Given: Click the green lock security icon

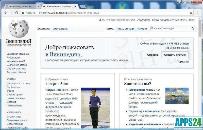Looking at the screenshot, I should pos(23,13).
